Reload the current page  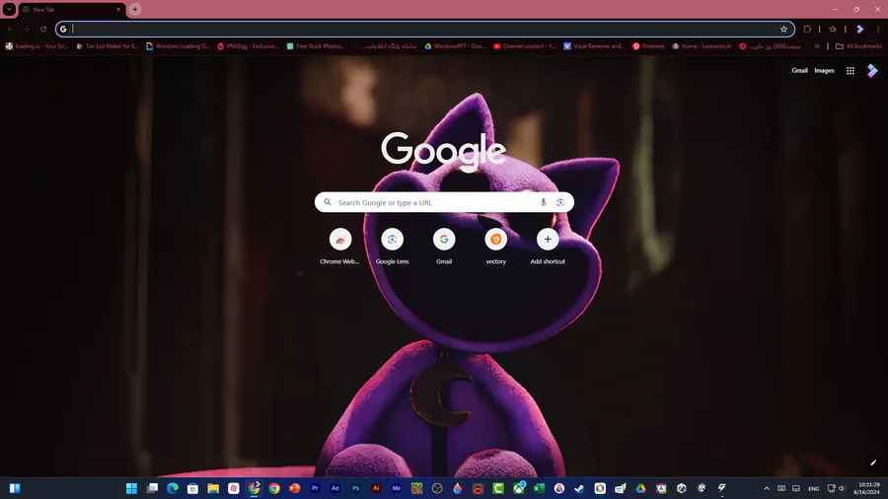click(43, 29)
